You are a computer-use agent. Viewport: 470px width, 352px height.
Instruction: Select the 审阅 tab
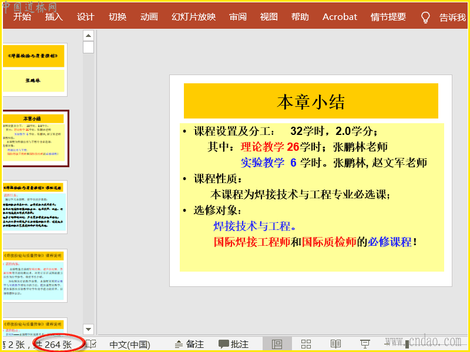coord(238,17)
